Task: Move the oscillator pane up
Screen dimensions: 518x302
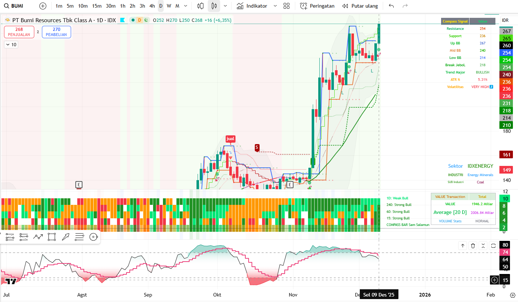Action: click(x=463, y=246)
